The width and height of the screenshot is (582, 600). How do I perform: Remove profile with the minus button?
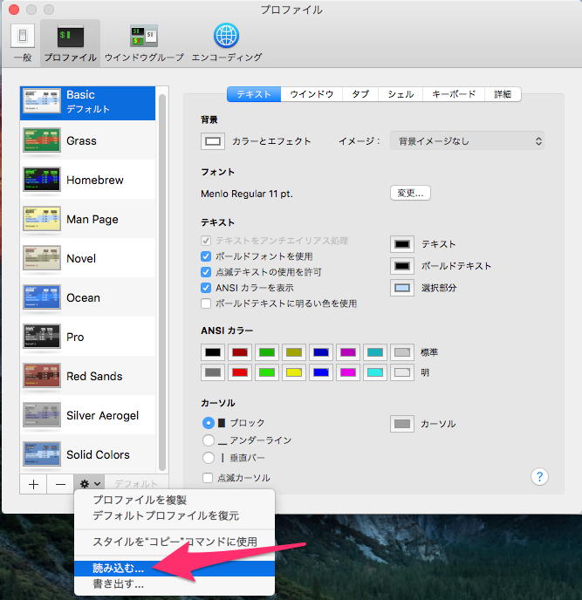(60, 484)
